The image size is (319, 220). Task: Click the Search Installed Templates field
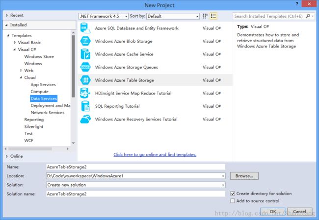coord(269,16)
